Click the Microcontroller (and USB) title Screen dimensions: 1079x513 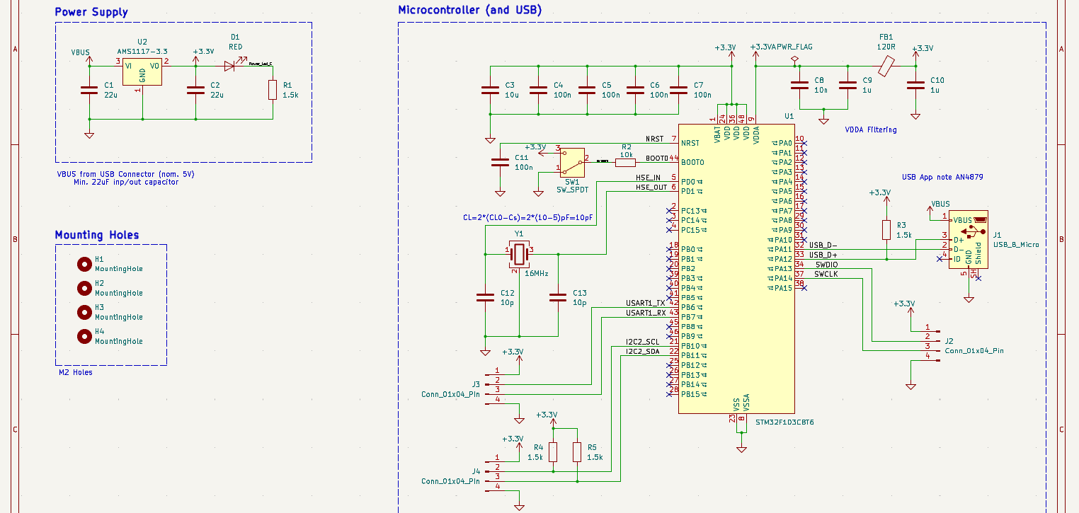[470, 11]
